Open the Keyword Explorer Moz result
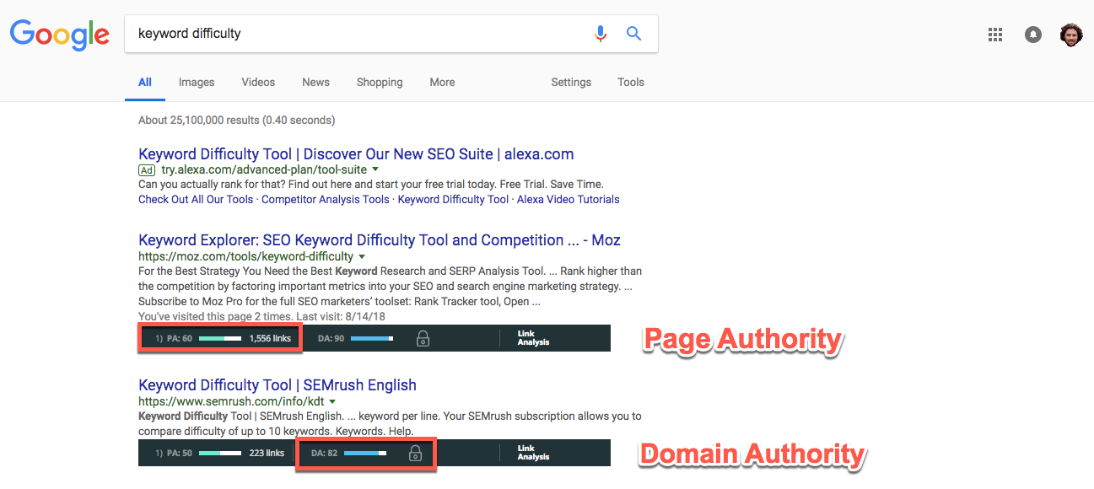This screenshot has width=1094, height=489. pyautogui.click(x=379, y=240)
